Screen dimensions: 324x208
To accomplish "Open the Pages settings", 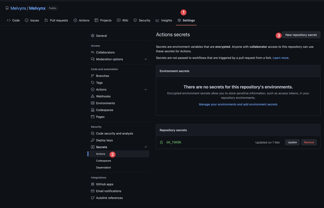I will [100, 116].
